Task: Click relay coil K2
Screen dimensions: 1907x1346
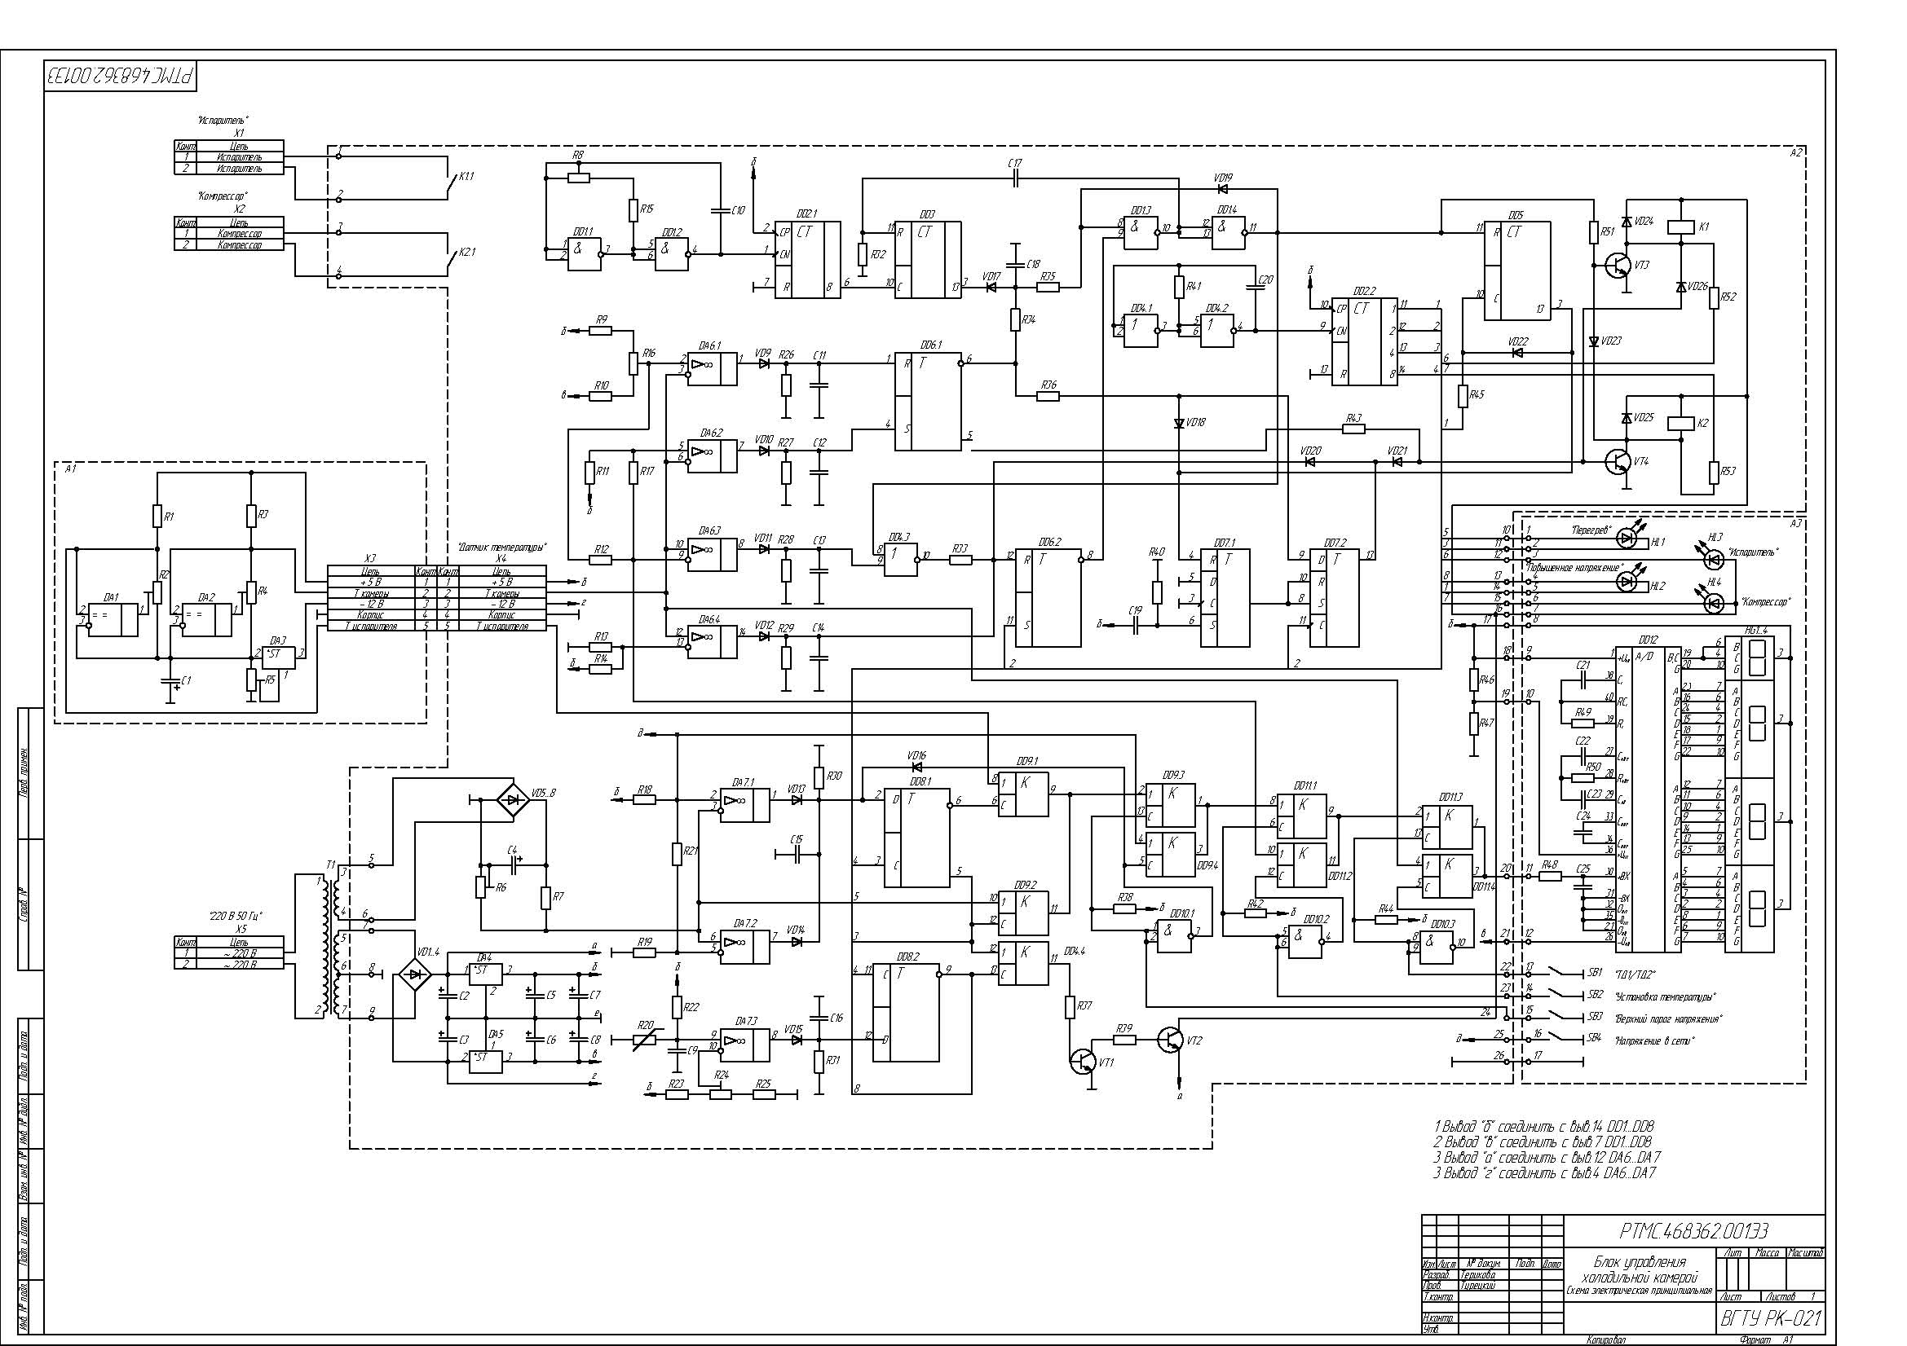Action: [1682, 423]
